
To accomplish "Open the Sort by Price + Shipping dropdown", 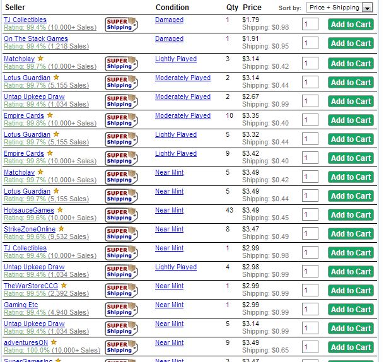I will point(341,8).
